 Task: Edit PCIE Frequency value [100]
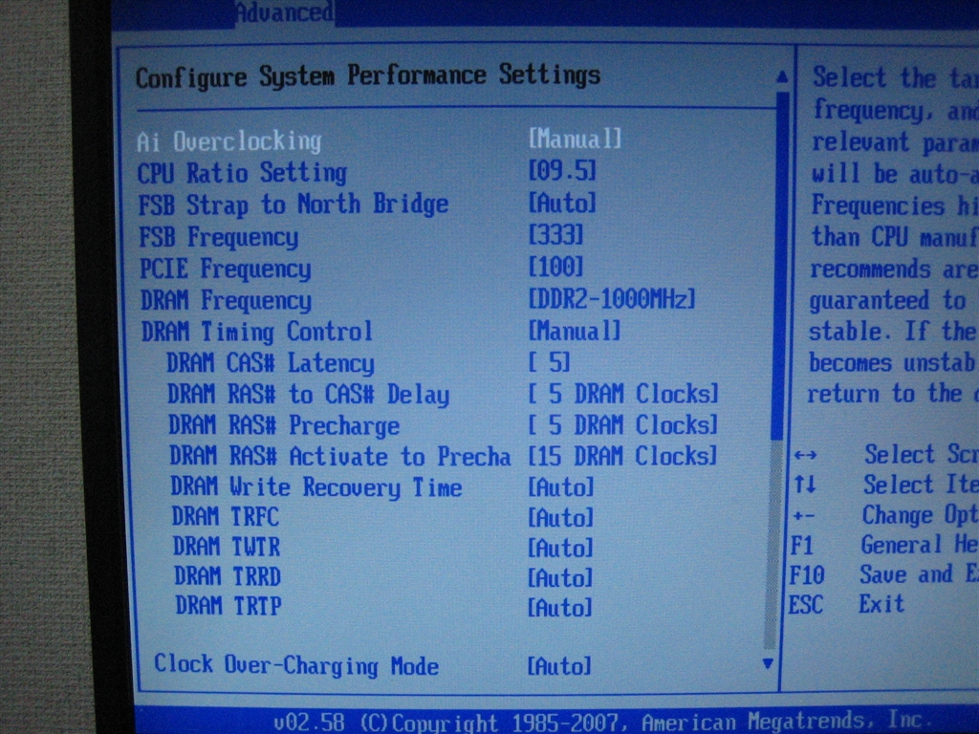(555, 268)
